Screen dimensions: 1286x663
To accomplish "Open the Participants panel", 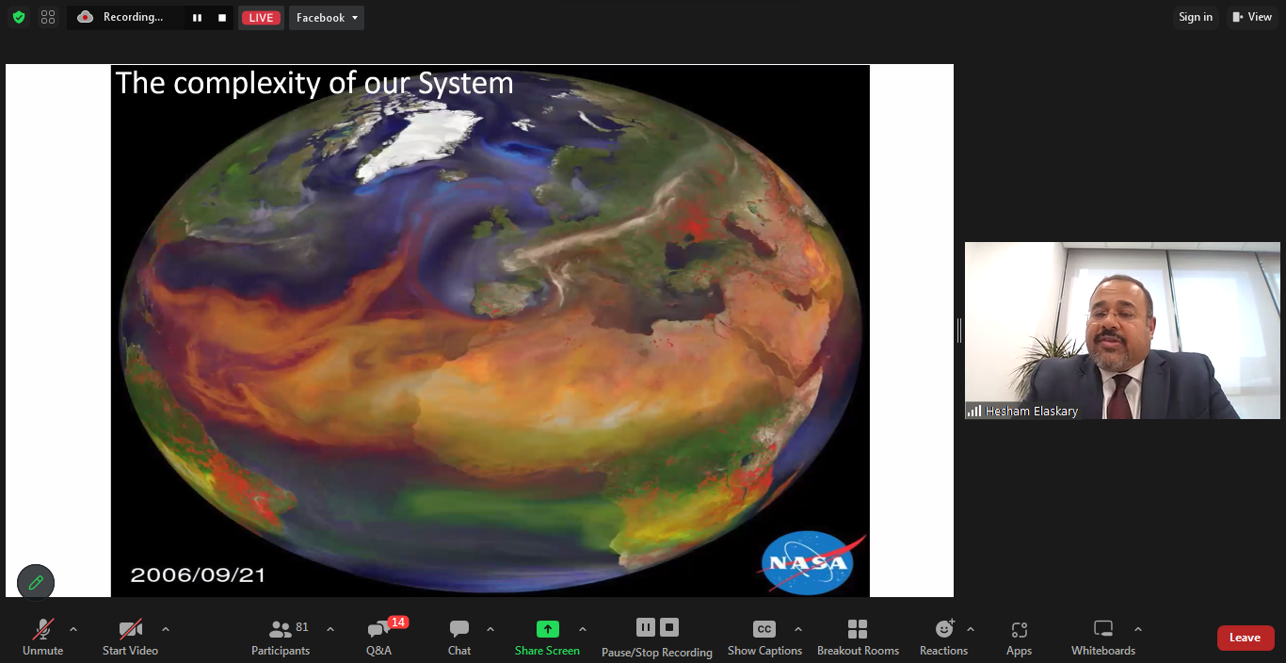I will (281, 636).
